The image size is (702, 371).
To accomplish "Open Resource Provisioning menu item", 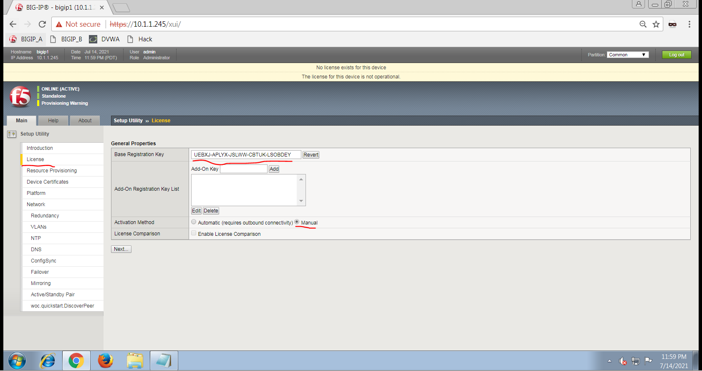I will (63, 171).
